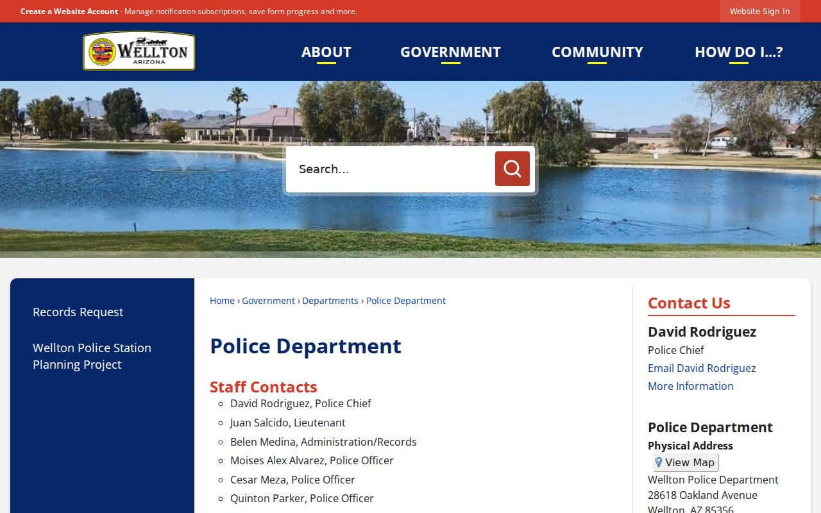
Task: Click David Rodriguez name in Contact Us
Action: pyautogui.click(x=702, y=332)
